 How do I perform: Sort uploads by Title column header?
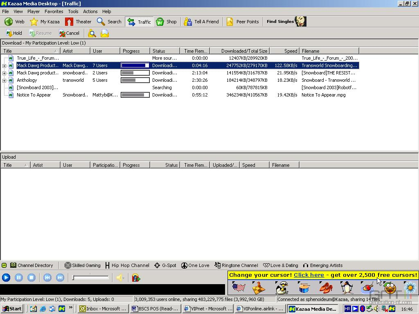coord(15,165)
